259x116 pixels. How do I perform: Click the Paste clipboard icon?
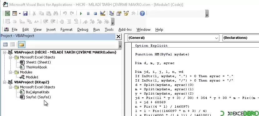pyautogui.click(x=49, y=13)
